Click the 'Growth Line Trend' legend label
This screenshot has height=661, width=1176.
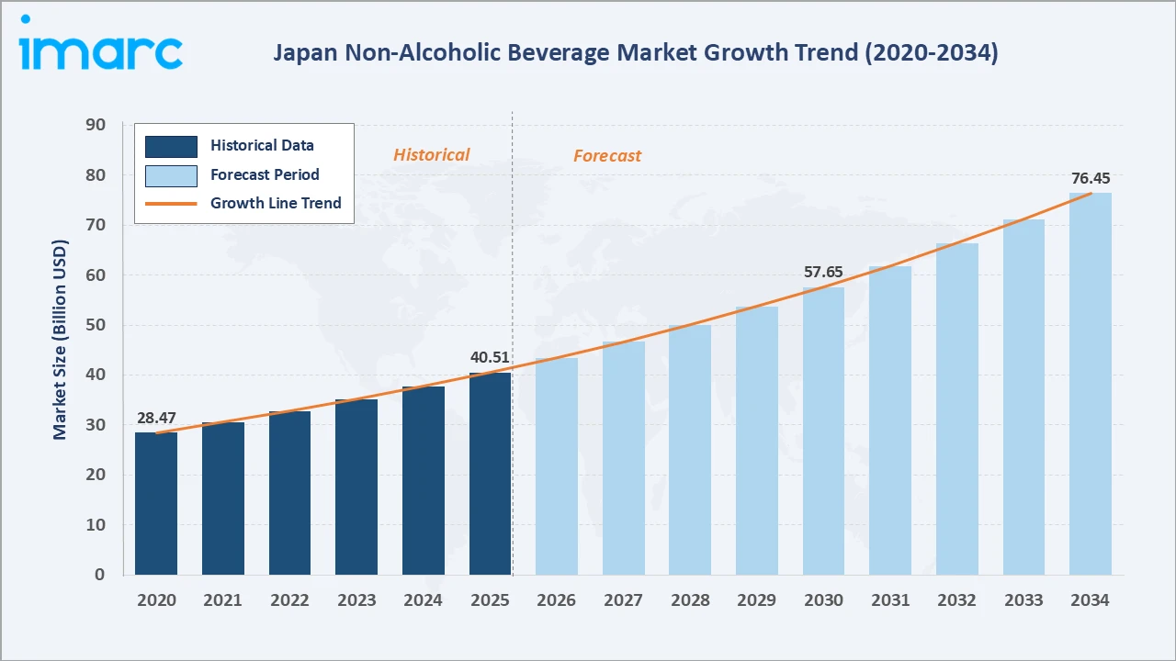276,203
